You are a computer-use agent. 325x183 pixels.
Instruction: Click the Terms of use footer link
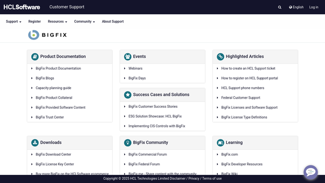tap(212, 178)
